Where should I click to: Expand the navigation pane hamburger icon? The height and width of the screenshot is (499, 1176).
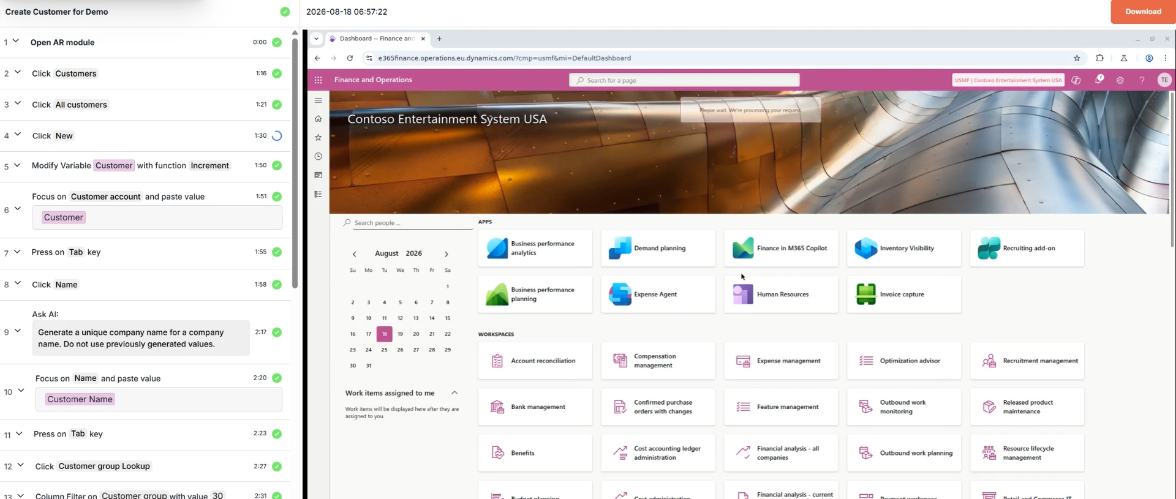pos(318,100)
